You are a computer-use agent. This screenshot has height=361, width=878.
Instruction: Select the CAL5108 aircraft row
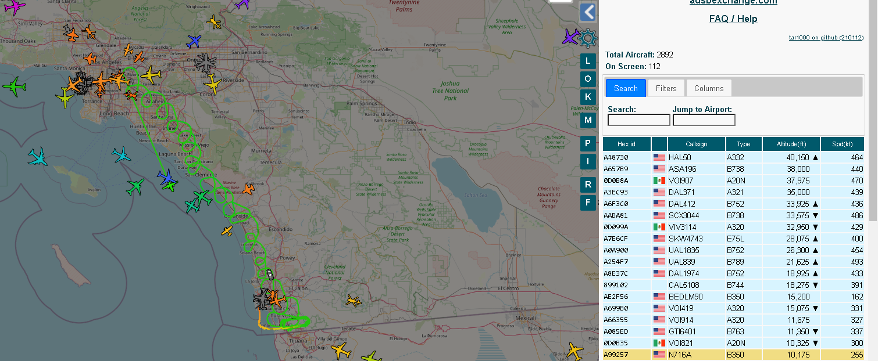(733, 285)
